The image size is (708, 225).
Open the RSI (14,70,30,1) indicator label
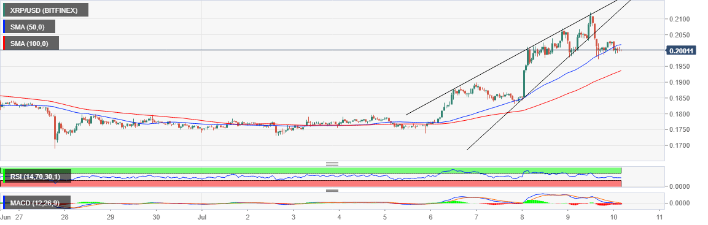point(37,176)
